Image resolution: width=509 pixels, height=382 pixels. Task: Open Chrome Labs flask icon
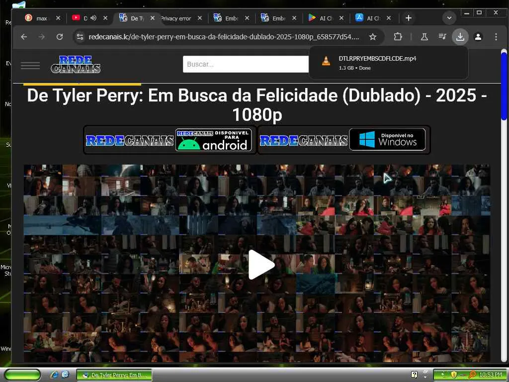click(x=424, y=37)
